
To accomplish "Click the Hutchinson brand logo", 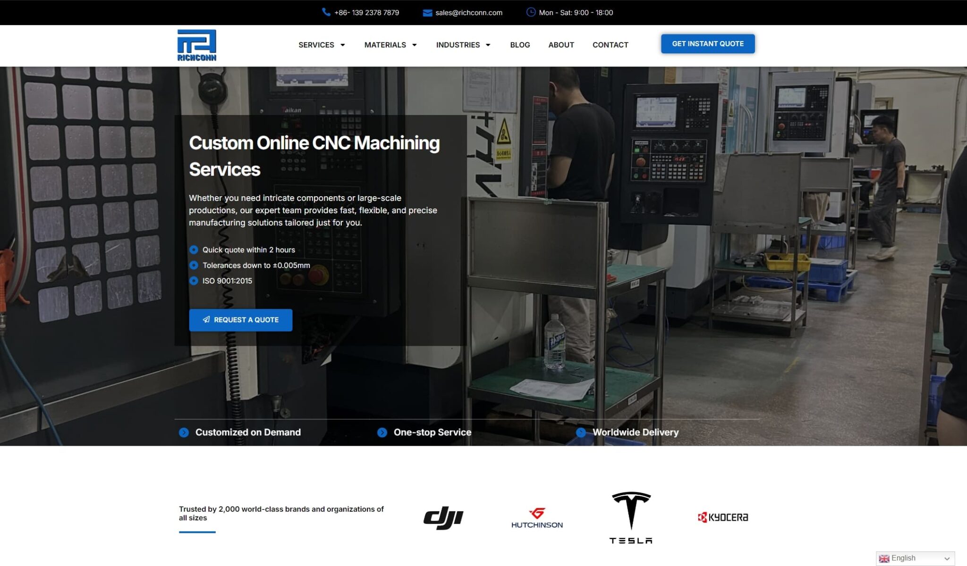I will (537, 518).
